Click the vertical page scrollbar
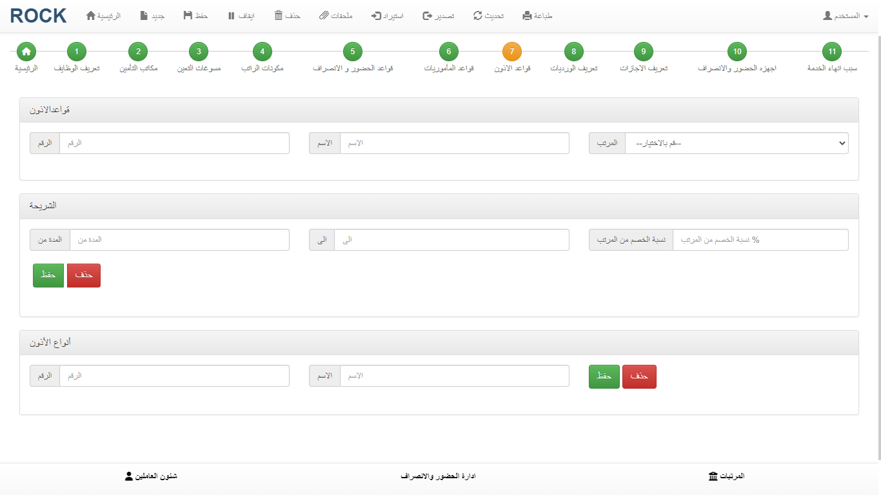 coord(877,245)
